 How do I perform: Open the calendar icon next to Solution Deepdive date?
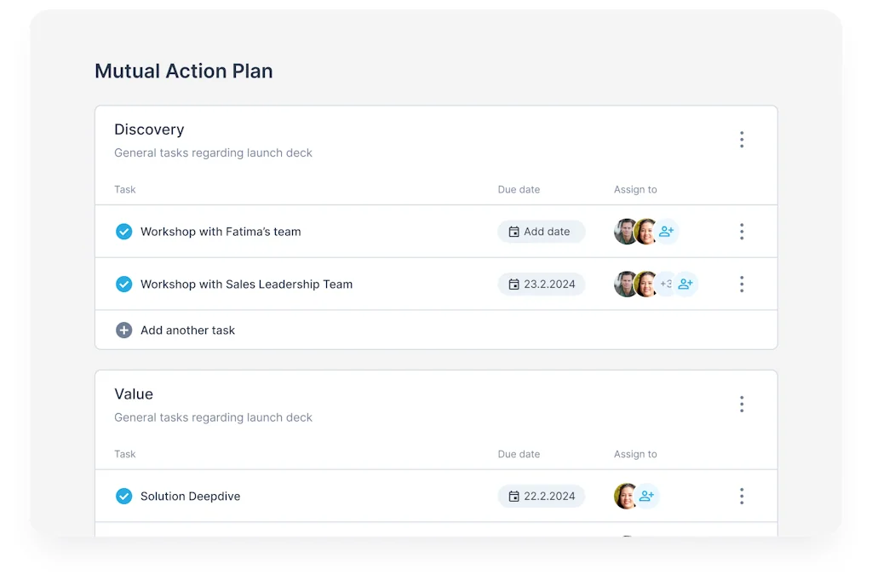tap(516, 496)
